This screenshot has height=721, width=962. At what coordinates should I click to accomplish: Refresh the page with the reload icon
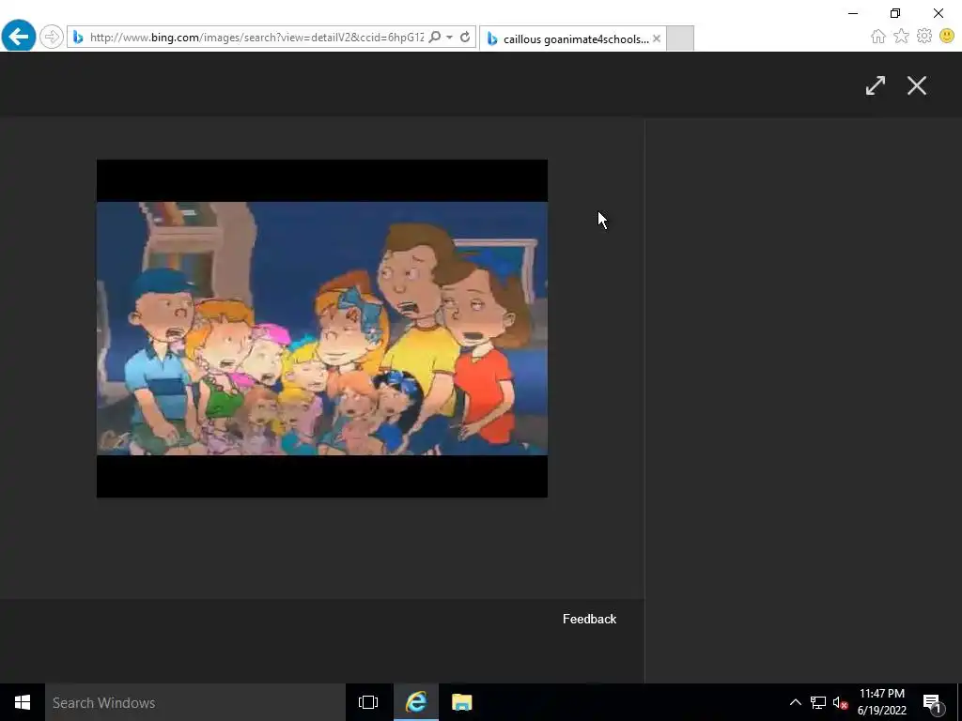(465, 38)
